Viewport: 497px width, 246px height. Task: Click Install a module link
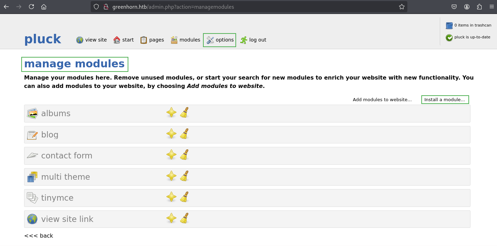pyautogui.click(x=445, y=100)
